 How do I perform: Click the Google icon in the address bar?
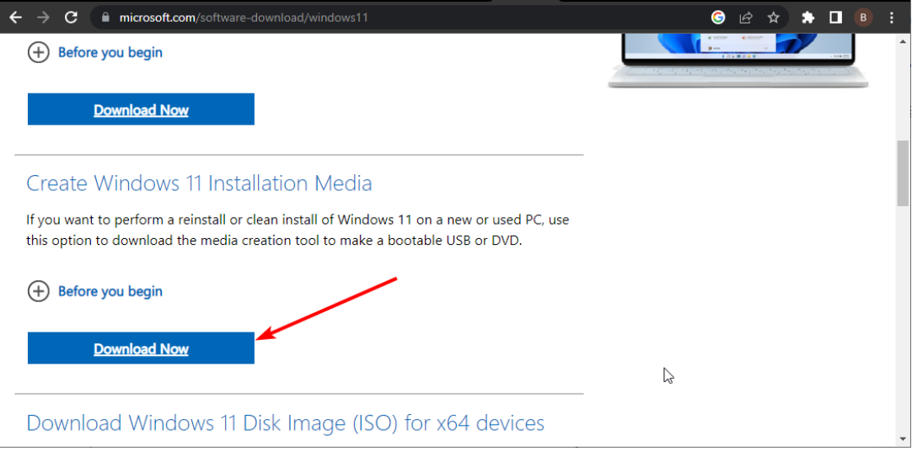click(718, 17)
